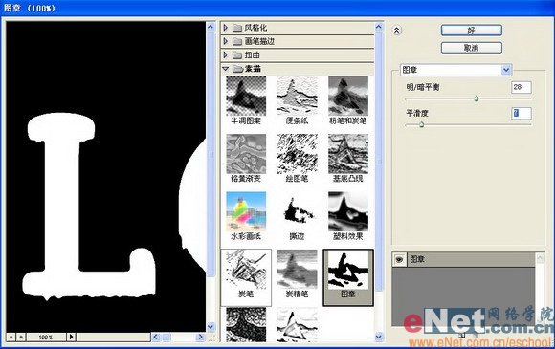The height and width of the screenshot is (349, 555).
Task: Click the 100% zoom field
Action: coord(46,337)
